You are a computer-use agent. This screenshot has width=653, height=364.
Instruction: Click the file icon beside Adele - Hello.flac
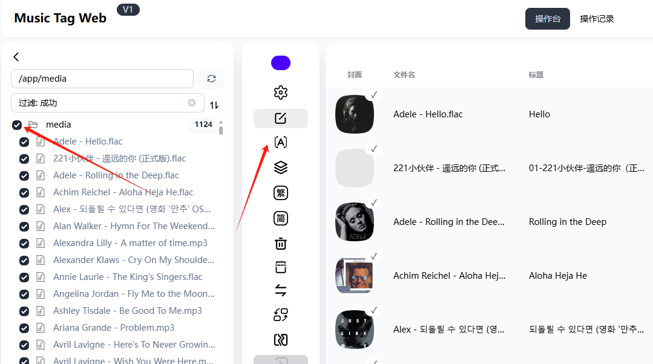pos(41,141)
